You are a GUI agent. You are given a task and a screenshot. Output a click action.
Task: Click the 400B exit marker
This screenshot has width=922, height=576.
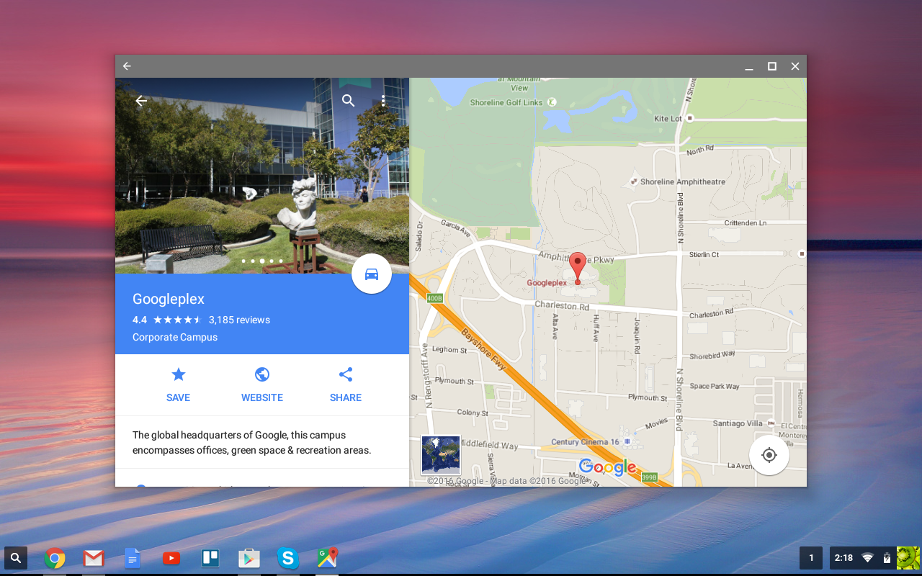coord(434,297)
